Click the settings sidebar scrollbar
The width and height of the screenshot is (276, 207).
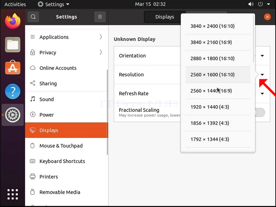107,112
